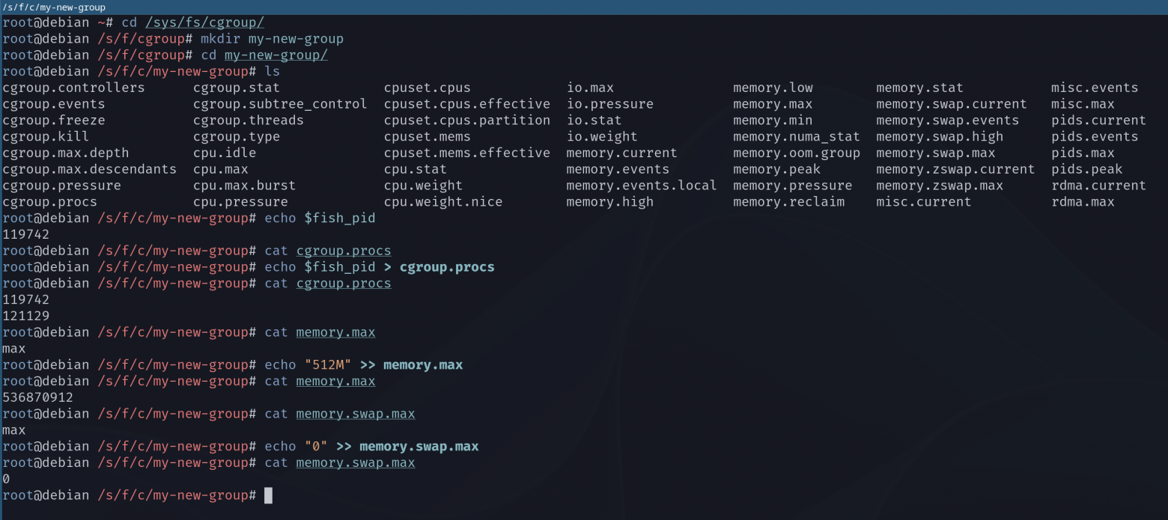This screenshot has height=520, width=1168.
Task: Click the last memory.swap.max file link
Action: (356, 462)
